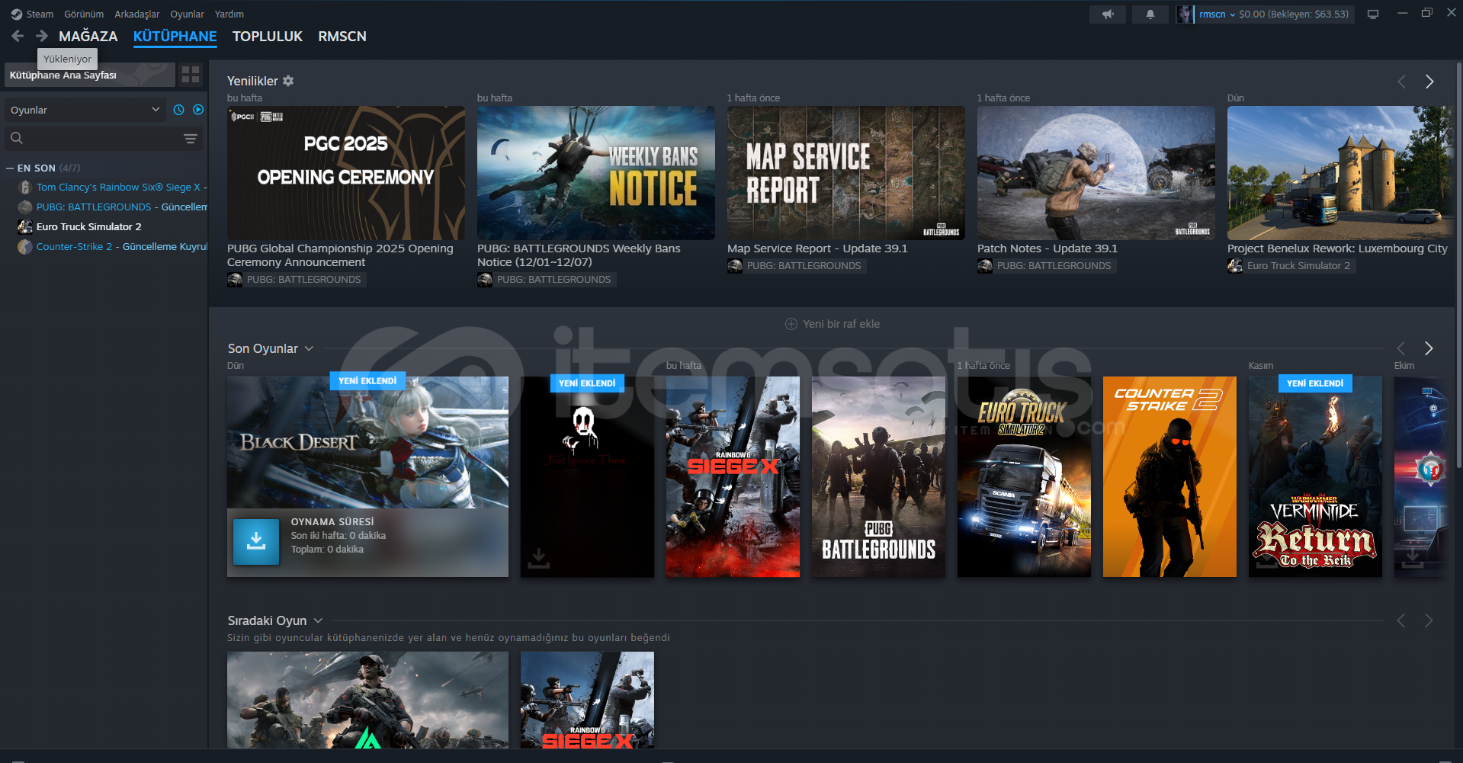Click the Black Desert download icon
1463x763 pixels.
256,542
